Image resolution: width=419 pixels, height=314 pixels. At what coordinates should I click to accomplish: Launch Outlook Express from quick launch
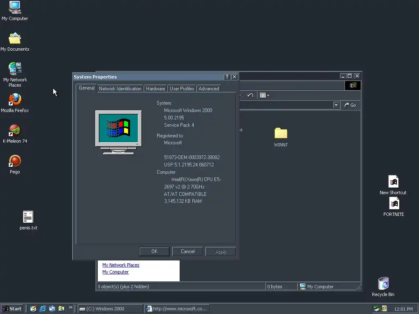coord(52,309)
